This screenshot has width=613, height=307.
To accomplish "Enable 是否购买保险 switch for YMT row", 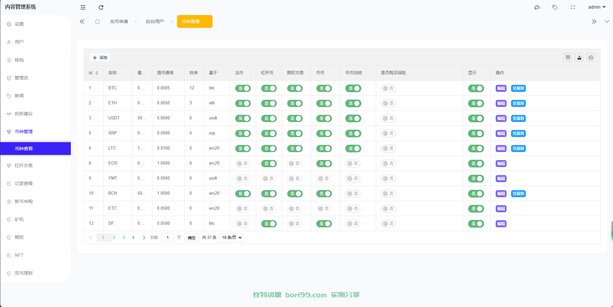I will tap(389, 179).
